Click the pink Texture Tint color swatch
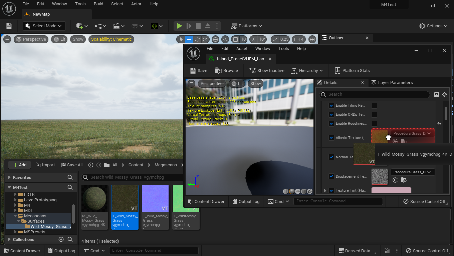The height and width of the screenshot is (256, 454). (x=391, y=191)
